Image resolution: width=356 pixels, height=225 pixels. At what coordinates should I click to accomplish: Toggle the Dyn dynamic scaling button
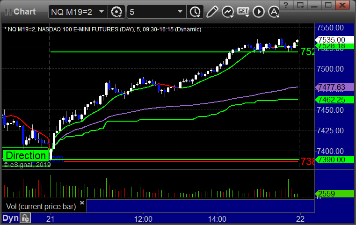click(x=10, y=218)
